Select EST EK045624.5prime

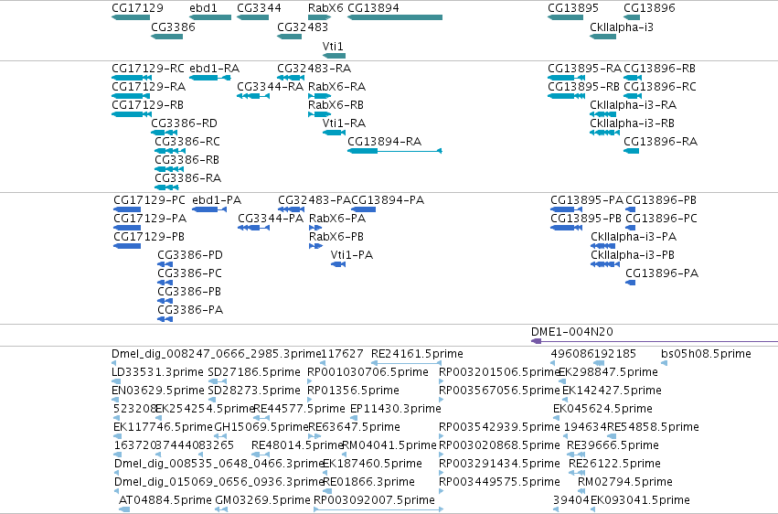click(556, 418)
